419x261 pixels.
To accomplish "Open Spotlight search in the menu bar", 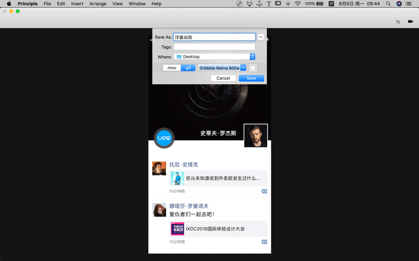I will 388,4.
